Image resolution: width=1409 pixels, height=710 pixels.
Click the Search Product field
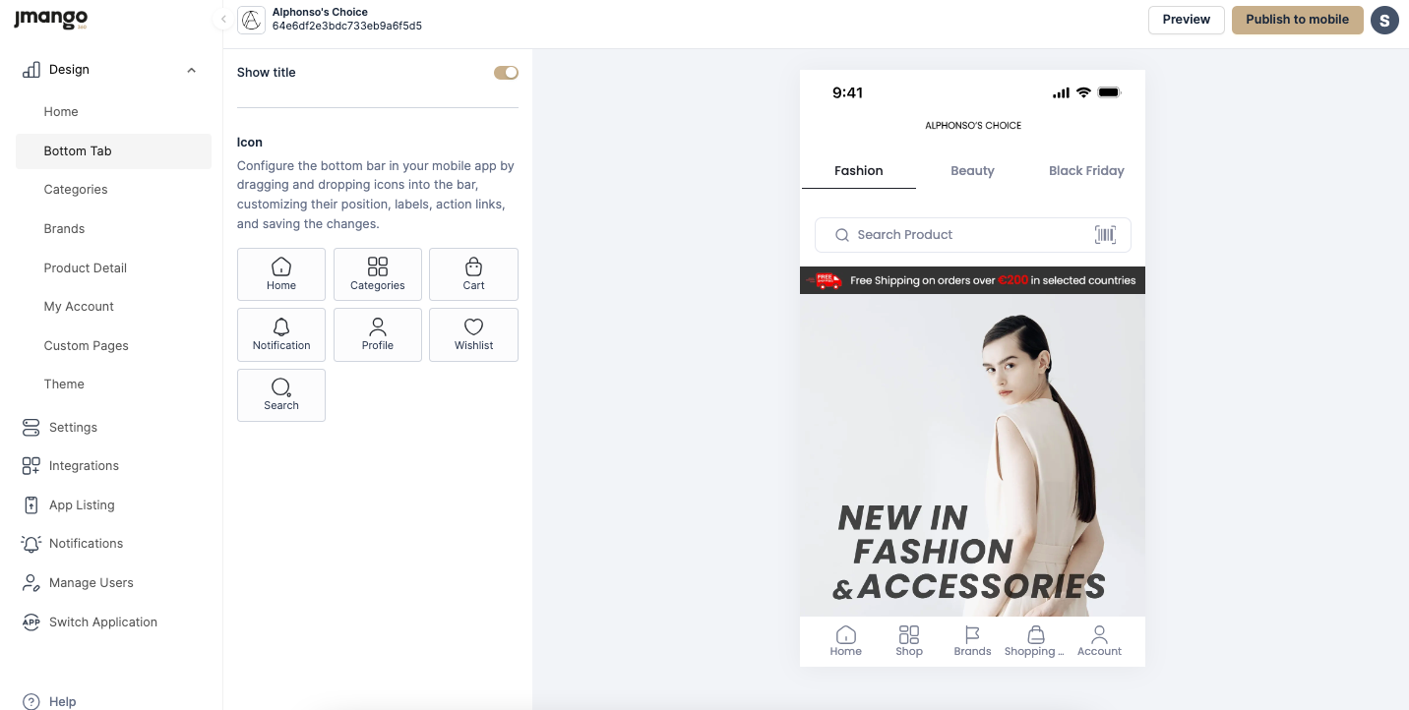(959, 235)
